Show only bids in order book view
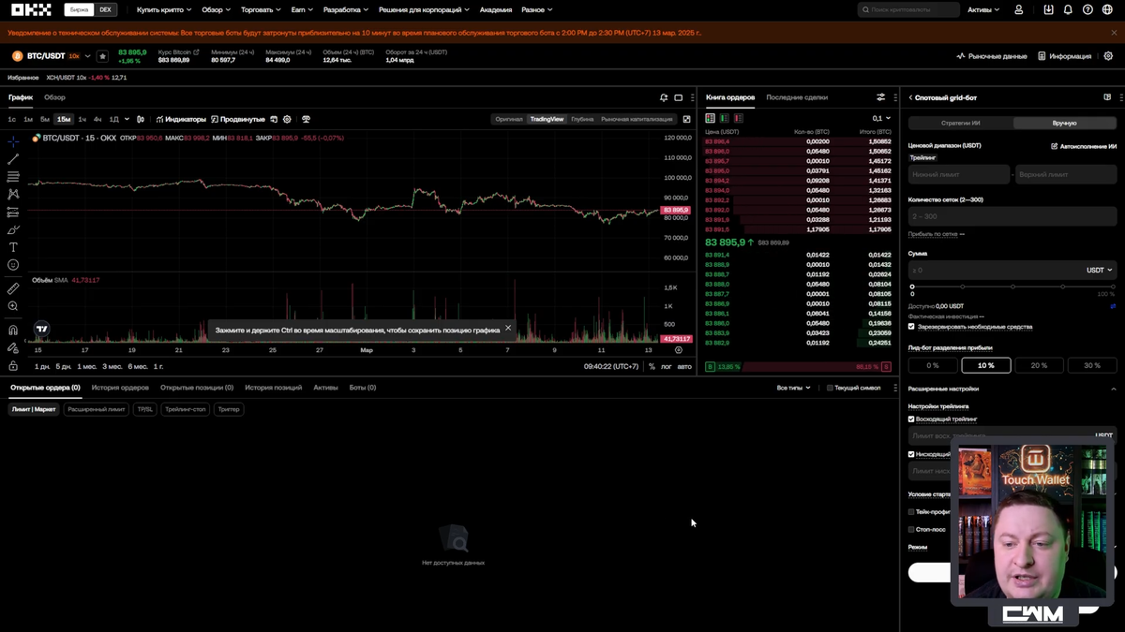1125x632 pixels. 724,118
